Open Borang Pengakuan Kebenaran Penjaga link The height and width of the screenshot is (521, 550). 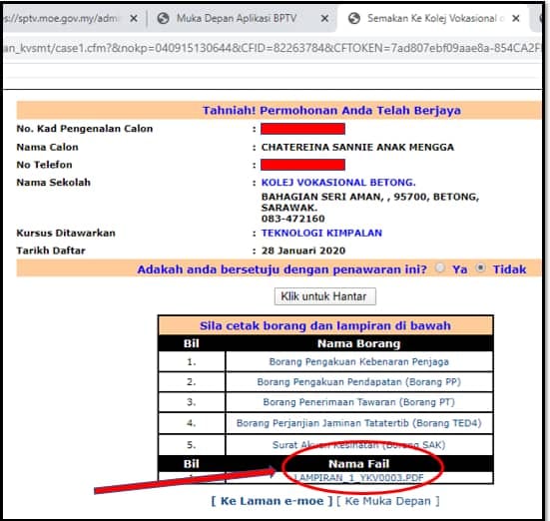point(358,361)
